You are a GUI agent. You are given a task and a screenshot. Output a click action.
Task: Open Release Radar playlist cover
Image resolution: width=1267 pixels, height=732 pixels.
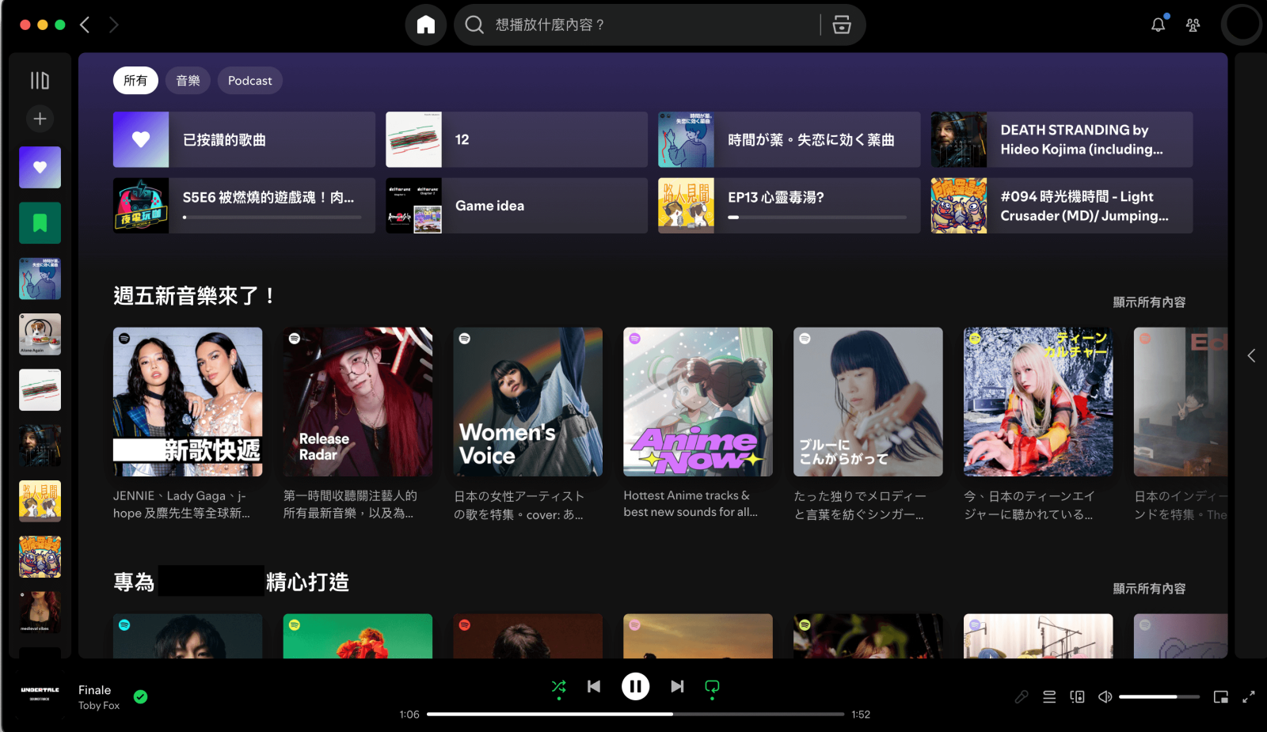tap(358, 402)
